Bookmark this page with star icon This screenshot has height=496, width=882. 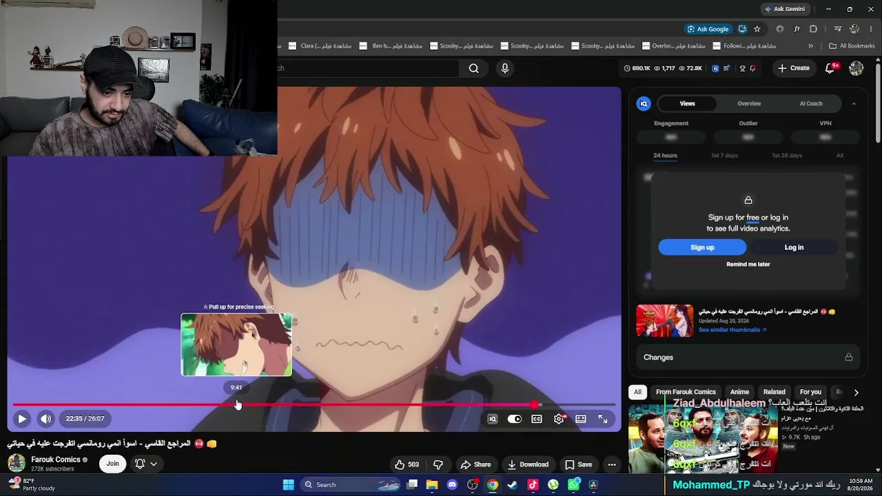pos(757,29)
